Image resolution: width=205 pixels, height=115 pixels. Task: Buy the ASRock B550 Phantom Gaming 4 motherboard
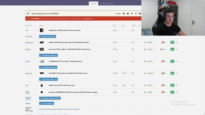coord(172,42)
